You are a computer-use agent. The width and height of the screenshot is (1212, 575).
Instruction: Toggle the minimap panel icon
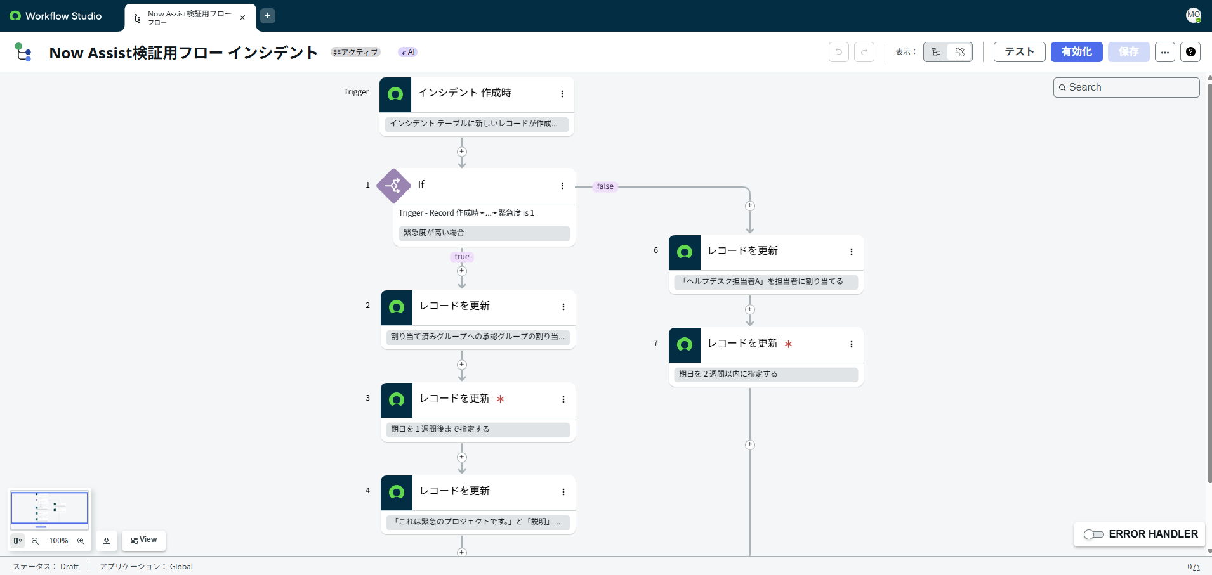click(18, 541)
